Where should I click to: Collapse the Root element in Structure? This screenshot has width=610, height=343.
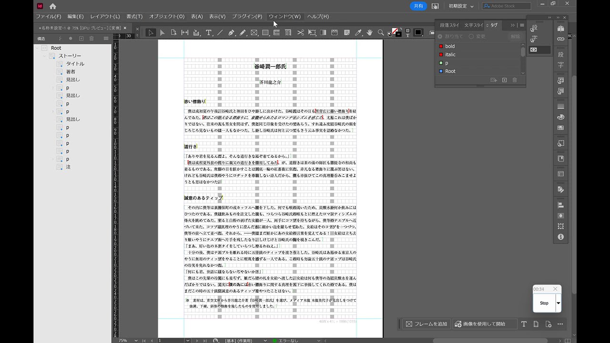click(x=38, y=48)
